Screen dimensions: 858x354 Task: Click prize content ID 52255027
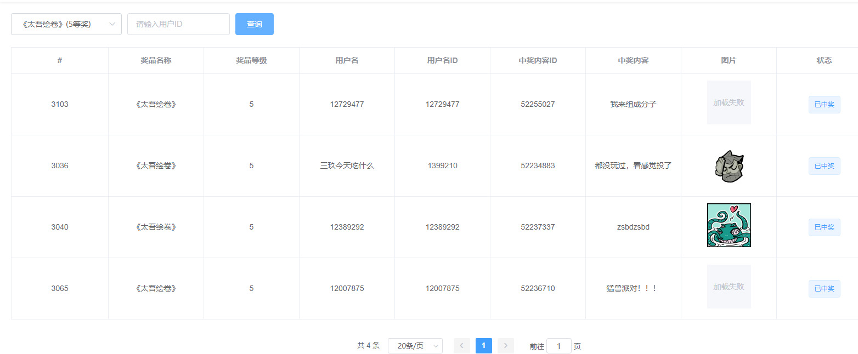point(538,104)
